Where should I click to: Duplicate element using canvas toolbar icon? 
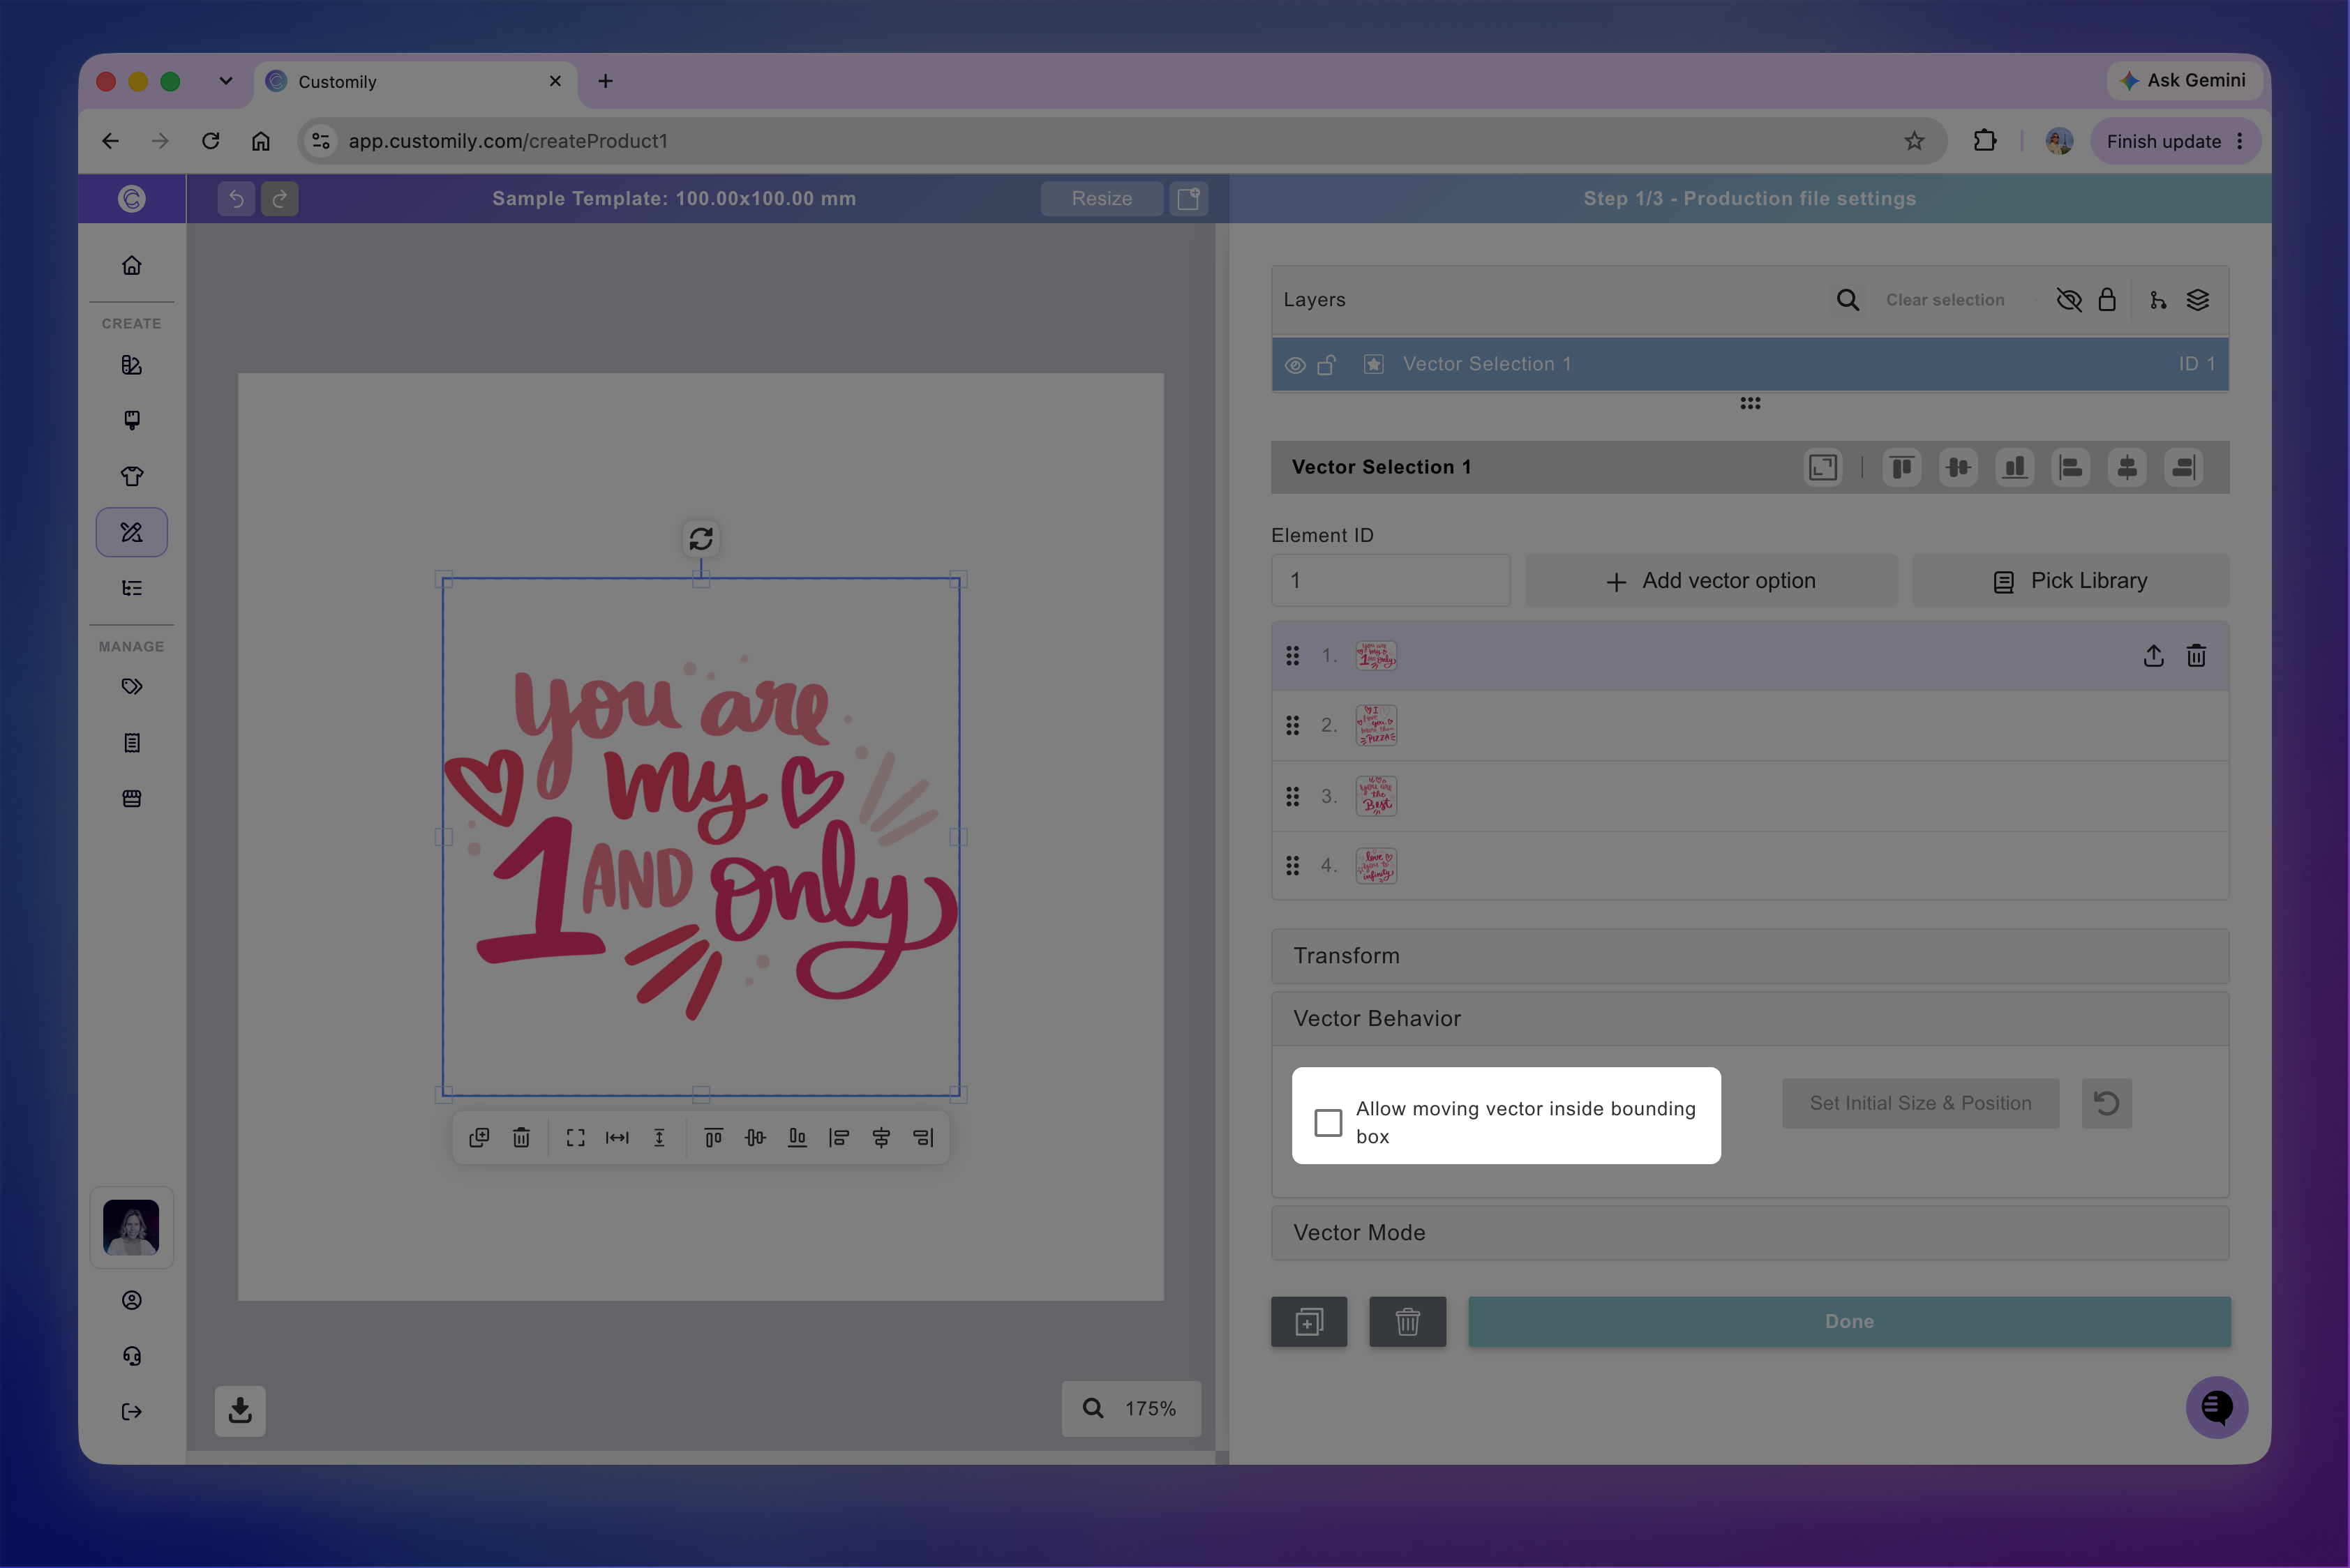[479, 1138]
